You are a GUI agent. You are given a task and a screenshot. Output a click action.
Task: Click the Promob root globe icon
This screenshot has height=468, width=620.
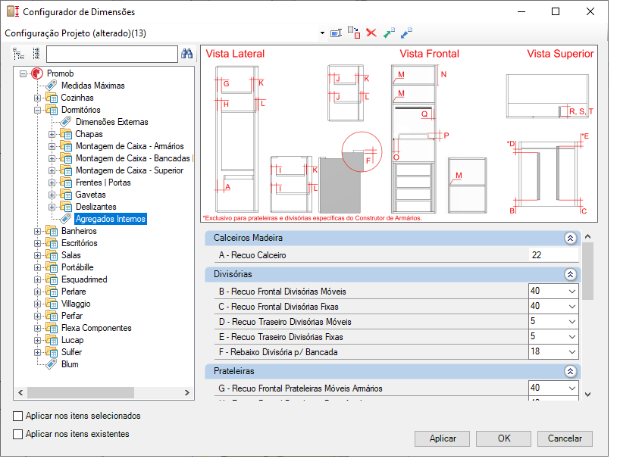(x=37, y=73)
